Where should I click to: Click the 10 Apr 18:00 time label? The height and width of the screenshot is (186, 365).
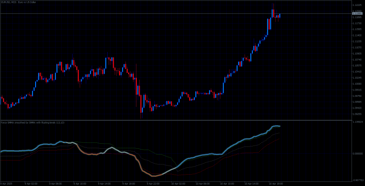tap(276, 184)
